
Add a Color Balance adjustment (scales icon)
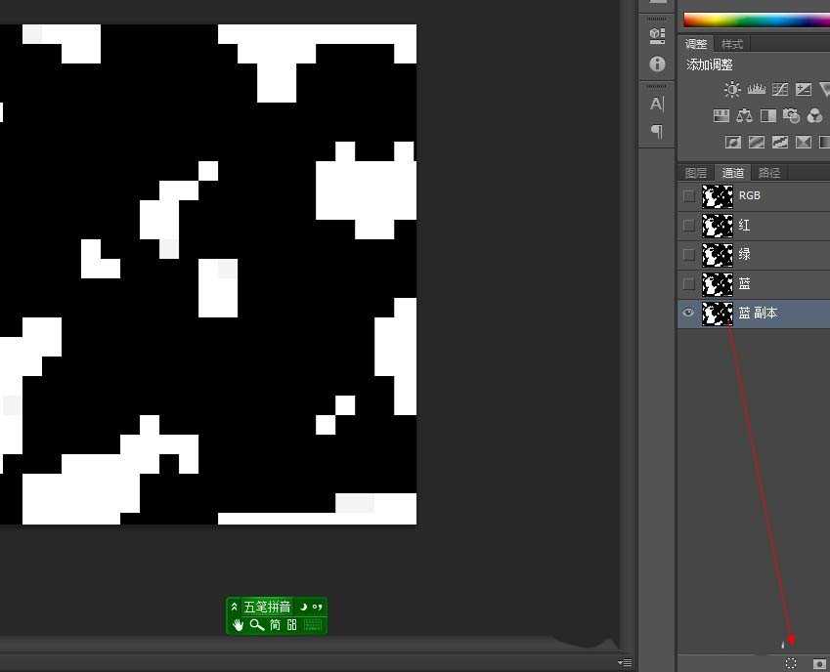tap(745, 116)
